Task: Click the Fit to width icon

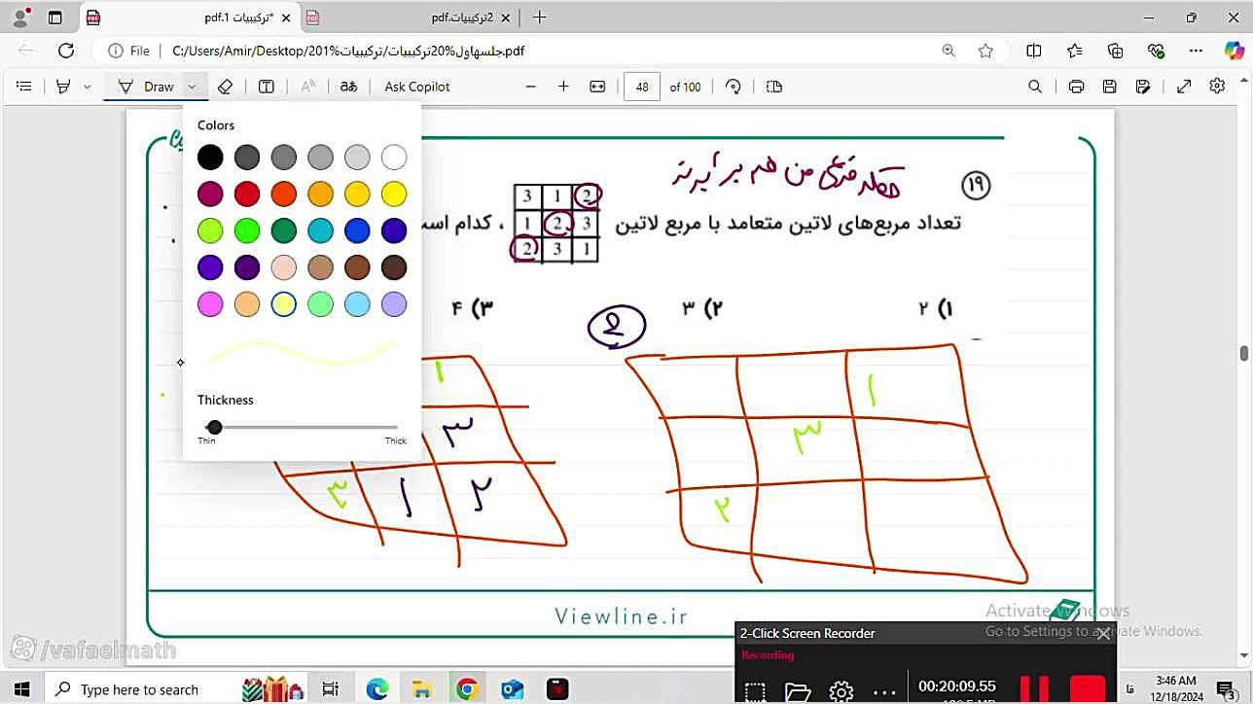Action: (x=597, y=87)
